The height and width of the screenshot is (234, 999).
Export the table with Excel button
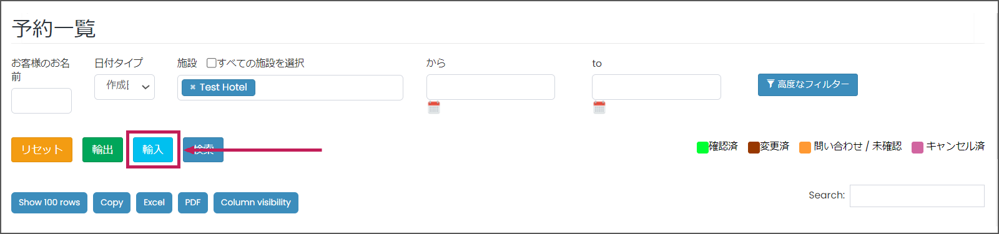(154, 202)
